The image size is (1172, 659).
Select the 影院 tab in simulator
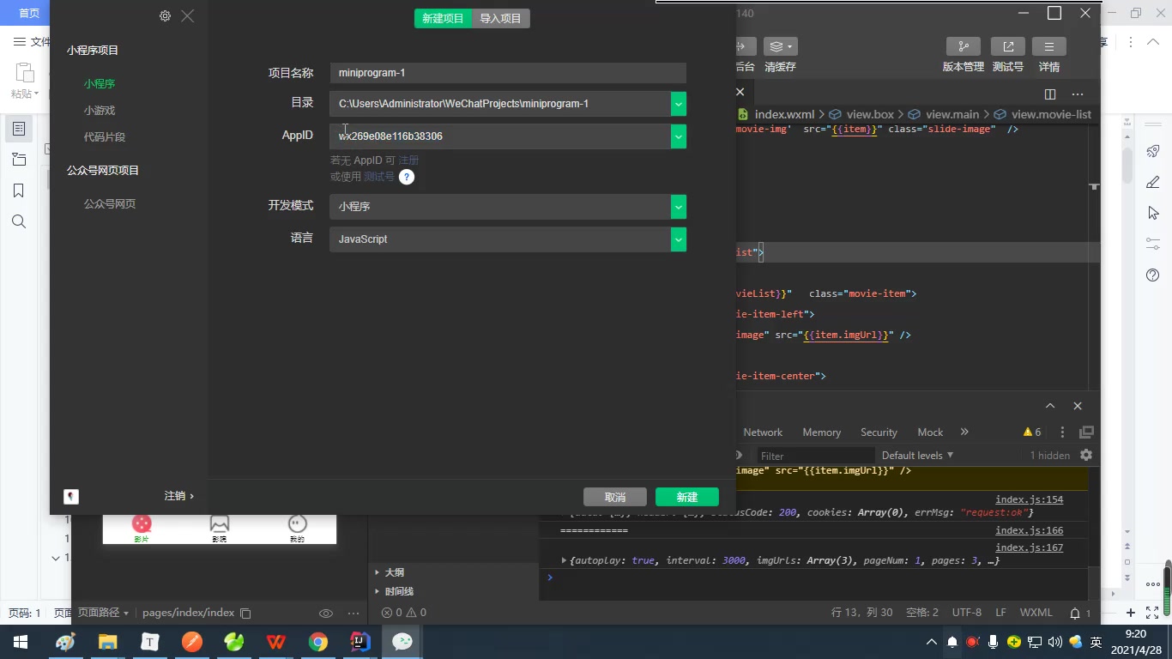[220, 529]
